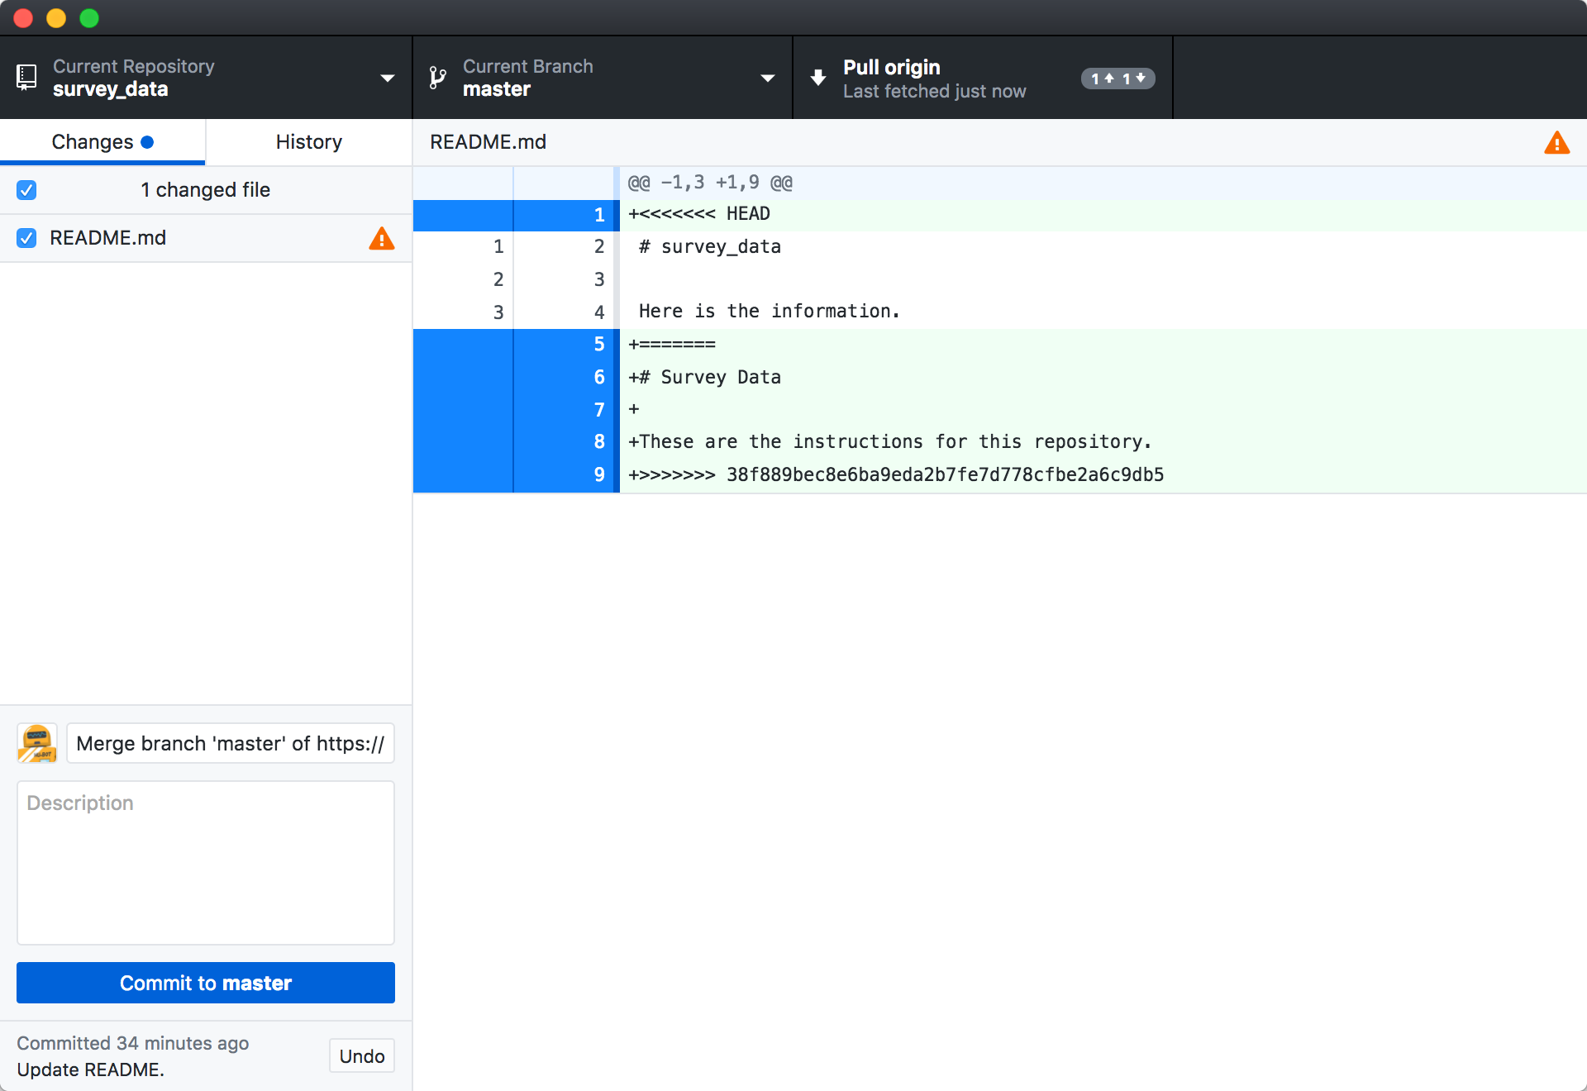Image resolution: width=1587 pixels, height=1091 pixels.
Task: Click the avatar icon next to commit message
Action: coord(37,742)
